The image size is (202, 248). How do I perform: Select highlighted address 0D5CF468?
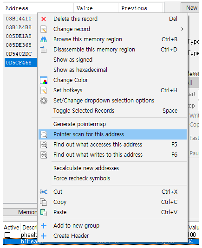[21, 63]
